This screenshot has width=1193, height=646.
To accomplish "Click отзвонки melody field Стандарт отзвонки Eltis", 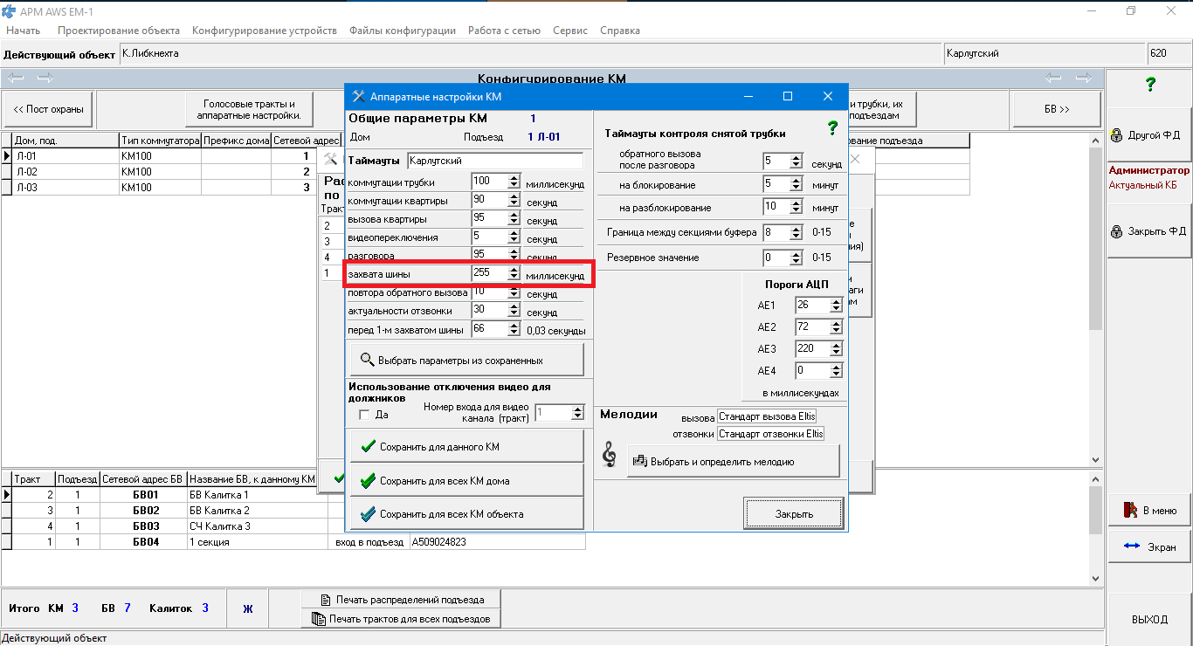I will pos(770,433).
